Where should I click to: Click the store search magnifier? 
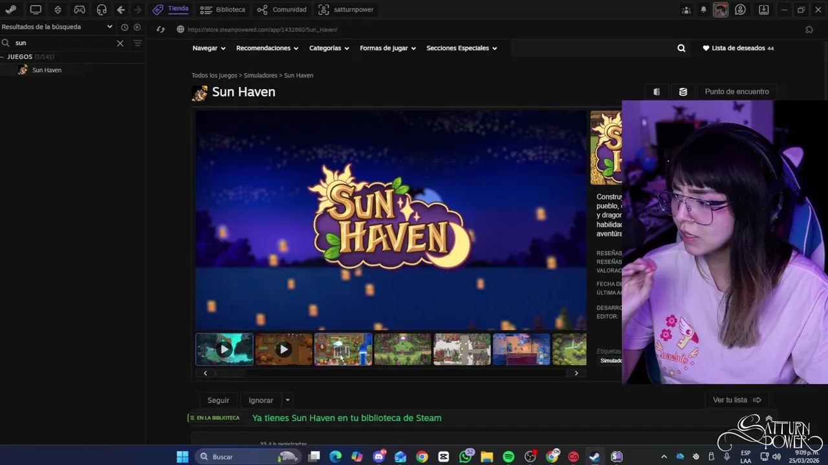[x=681, y=48]
